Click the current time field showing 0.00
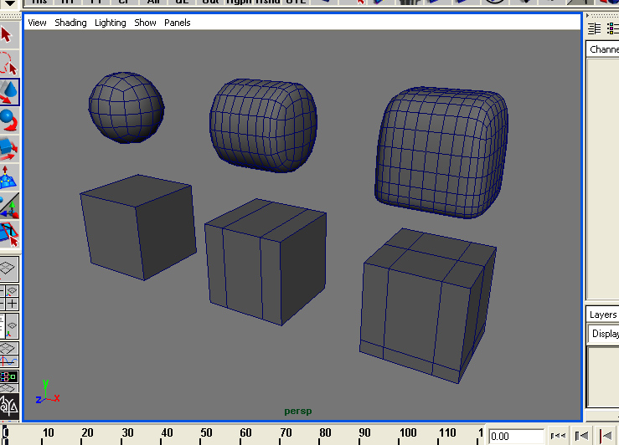The width and height of the screenshot is (619, 445). coord(517,437)
